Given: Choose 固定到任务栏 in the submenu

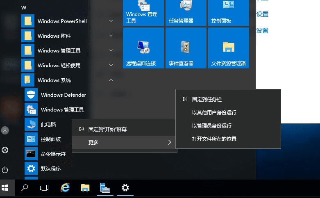Looking at the screenshot, I should click(x=228, y=99).
